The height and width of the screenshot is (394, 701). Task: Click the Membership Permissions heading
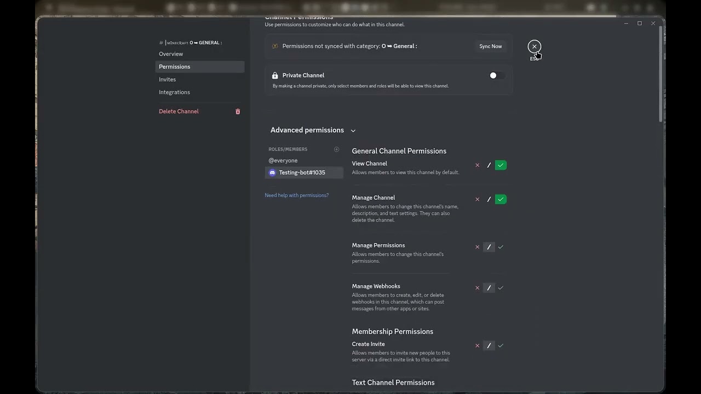click(393, 332)
